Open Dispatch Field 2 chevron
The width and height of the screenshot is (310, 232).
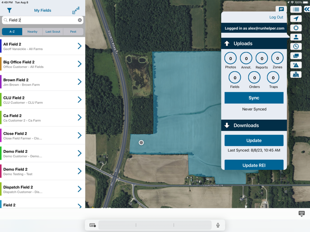point(79,189)
